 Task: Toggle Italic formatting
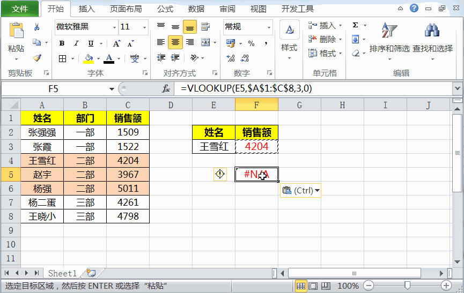[76, 43]
